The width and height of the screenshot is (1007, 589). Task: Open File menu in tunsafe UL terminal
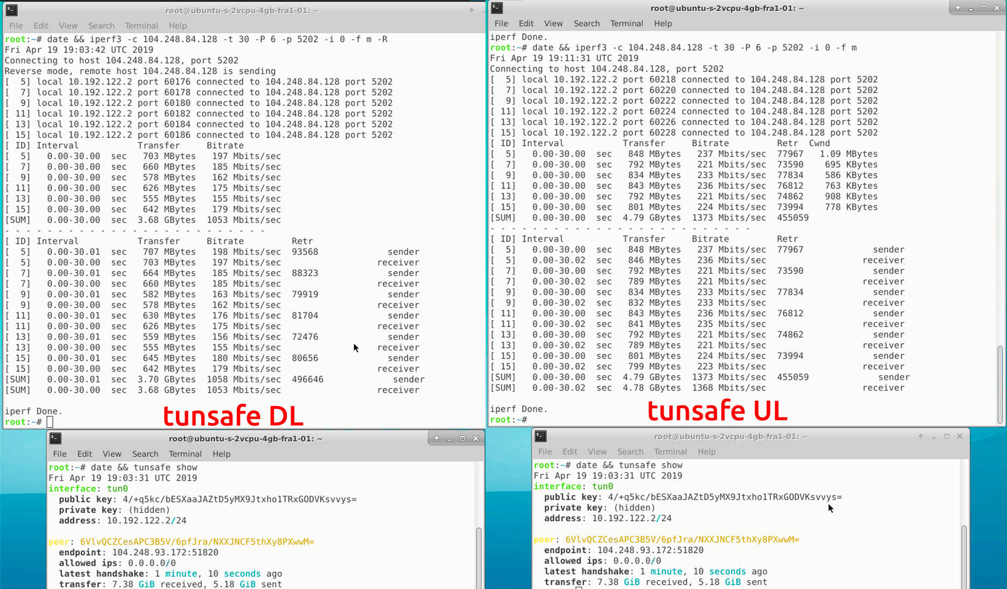tap(501, 23)
